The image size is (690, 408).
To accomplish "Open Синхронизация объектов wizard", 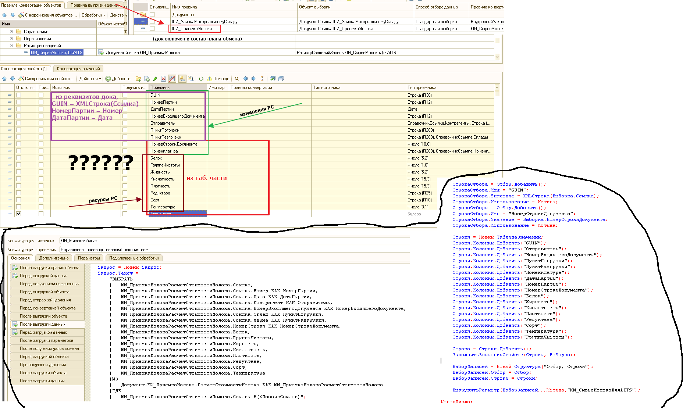I will [x=48, y=15].
